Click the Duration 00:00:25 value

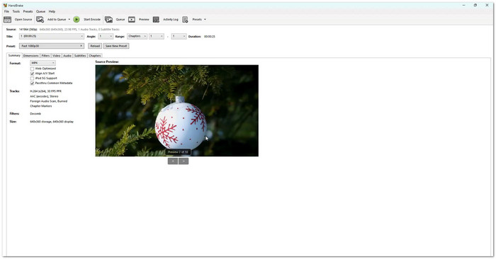click(x=210, y=37)
